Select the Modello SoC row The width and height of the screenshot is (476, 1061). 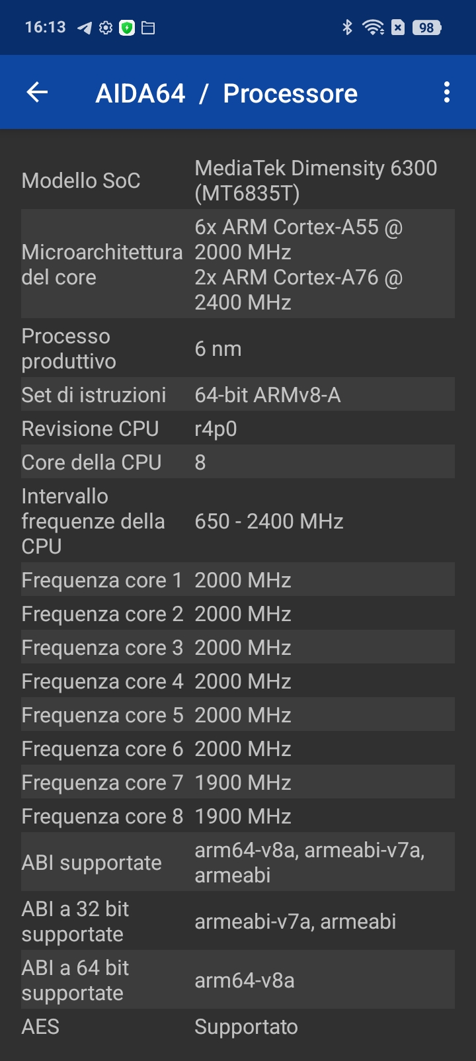[238, 181]
